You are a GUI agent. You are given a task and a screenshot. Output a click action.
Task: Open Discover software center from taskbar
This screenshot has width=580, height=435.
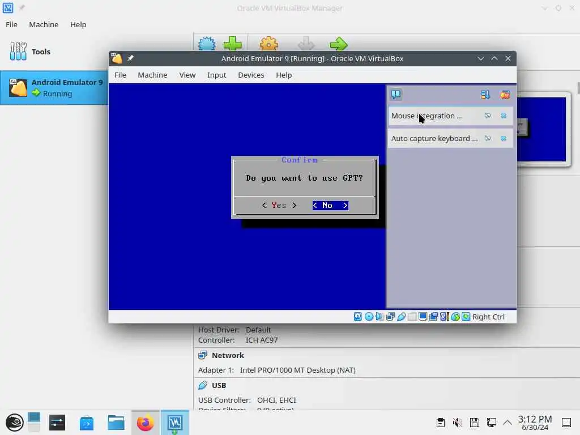click(x=87, y=423)
